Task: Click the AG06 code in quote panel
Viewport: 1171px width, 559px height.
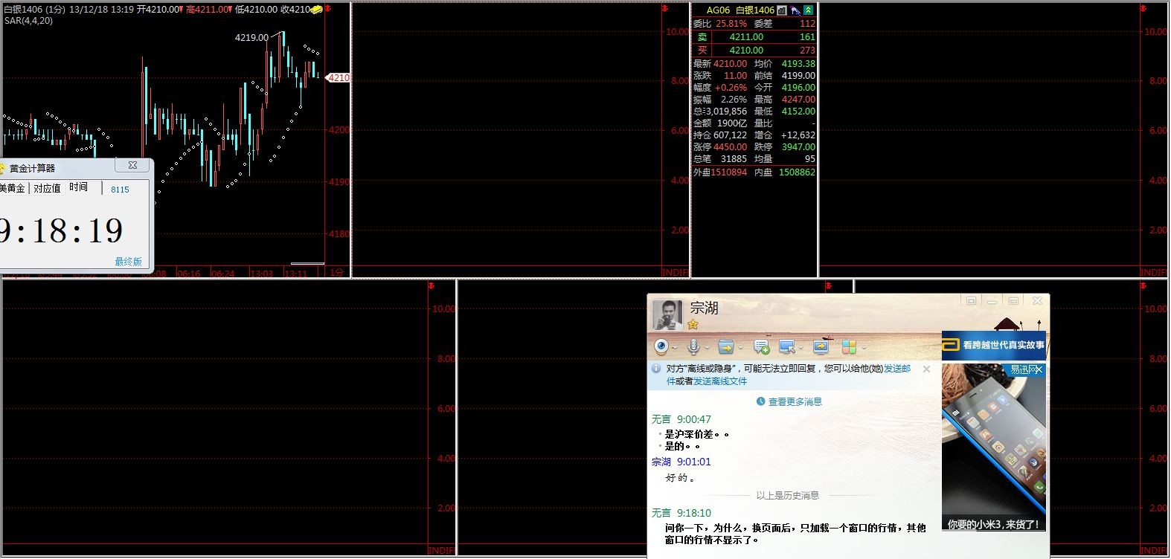Action: 718,10
